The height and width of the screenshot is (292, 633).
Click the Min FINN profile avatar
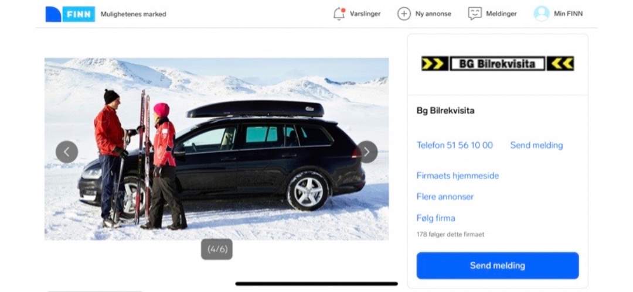click(x=542, y=13)
